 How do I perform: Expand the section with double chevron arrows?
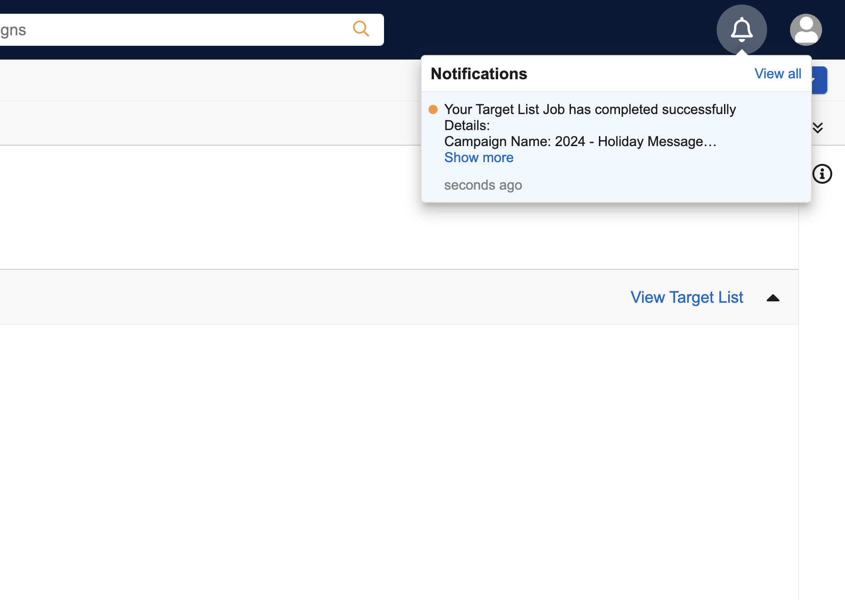click(818, 128)
